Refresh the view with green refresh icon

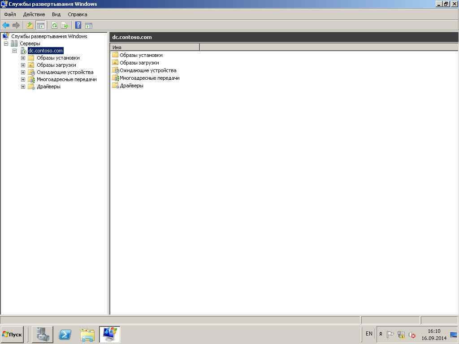[54, 26]
